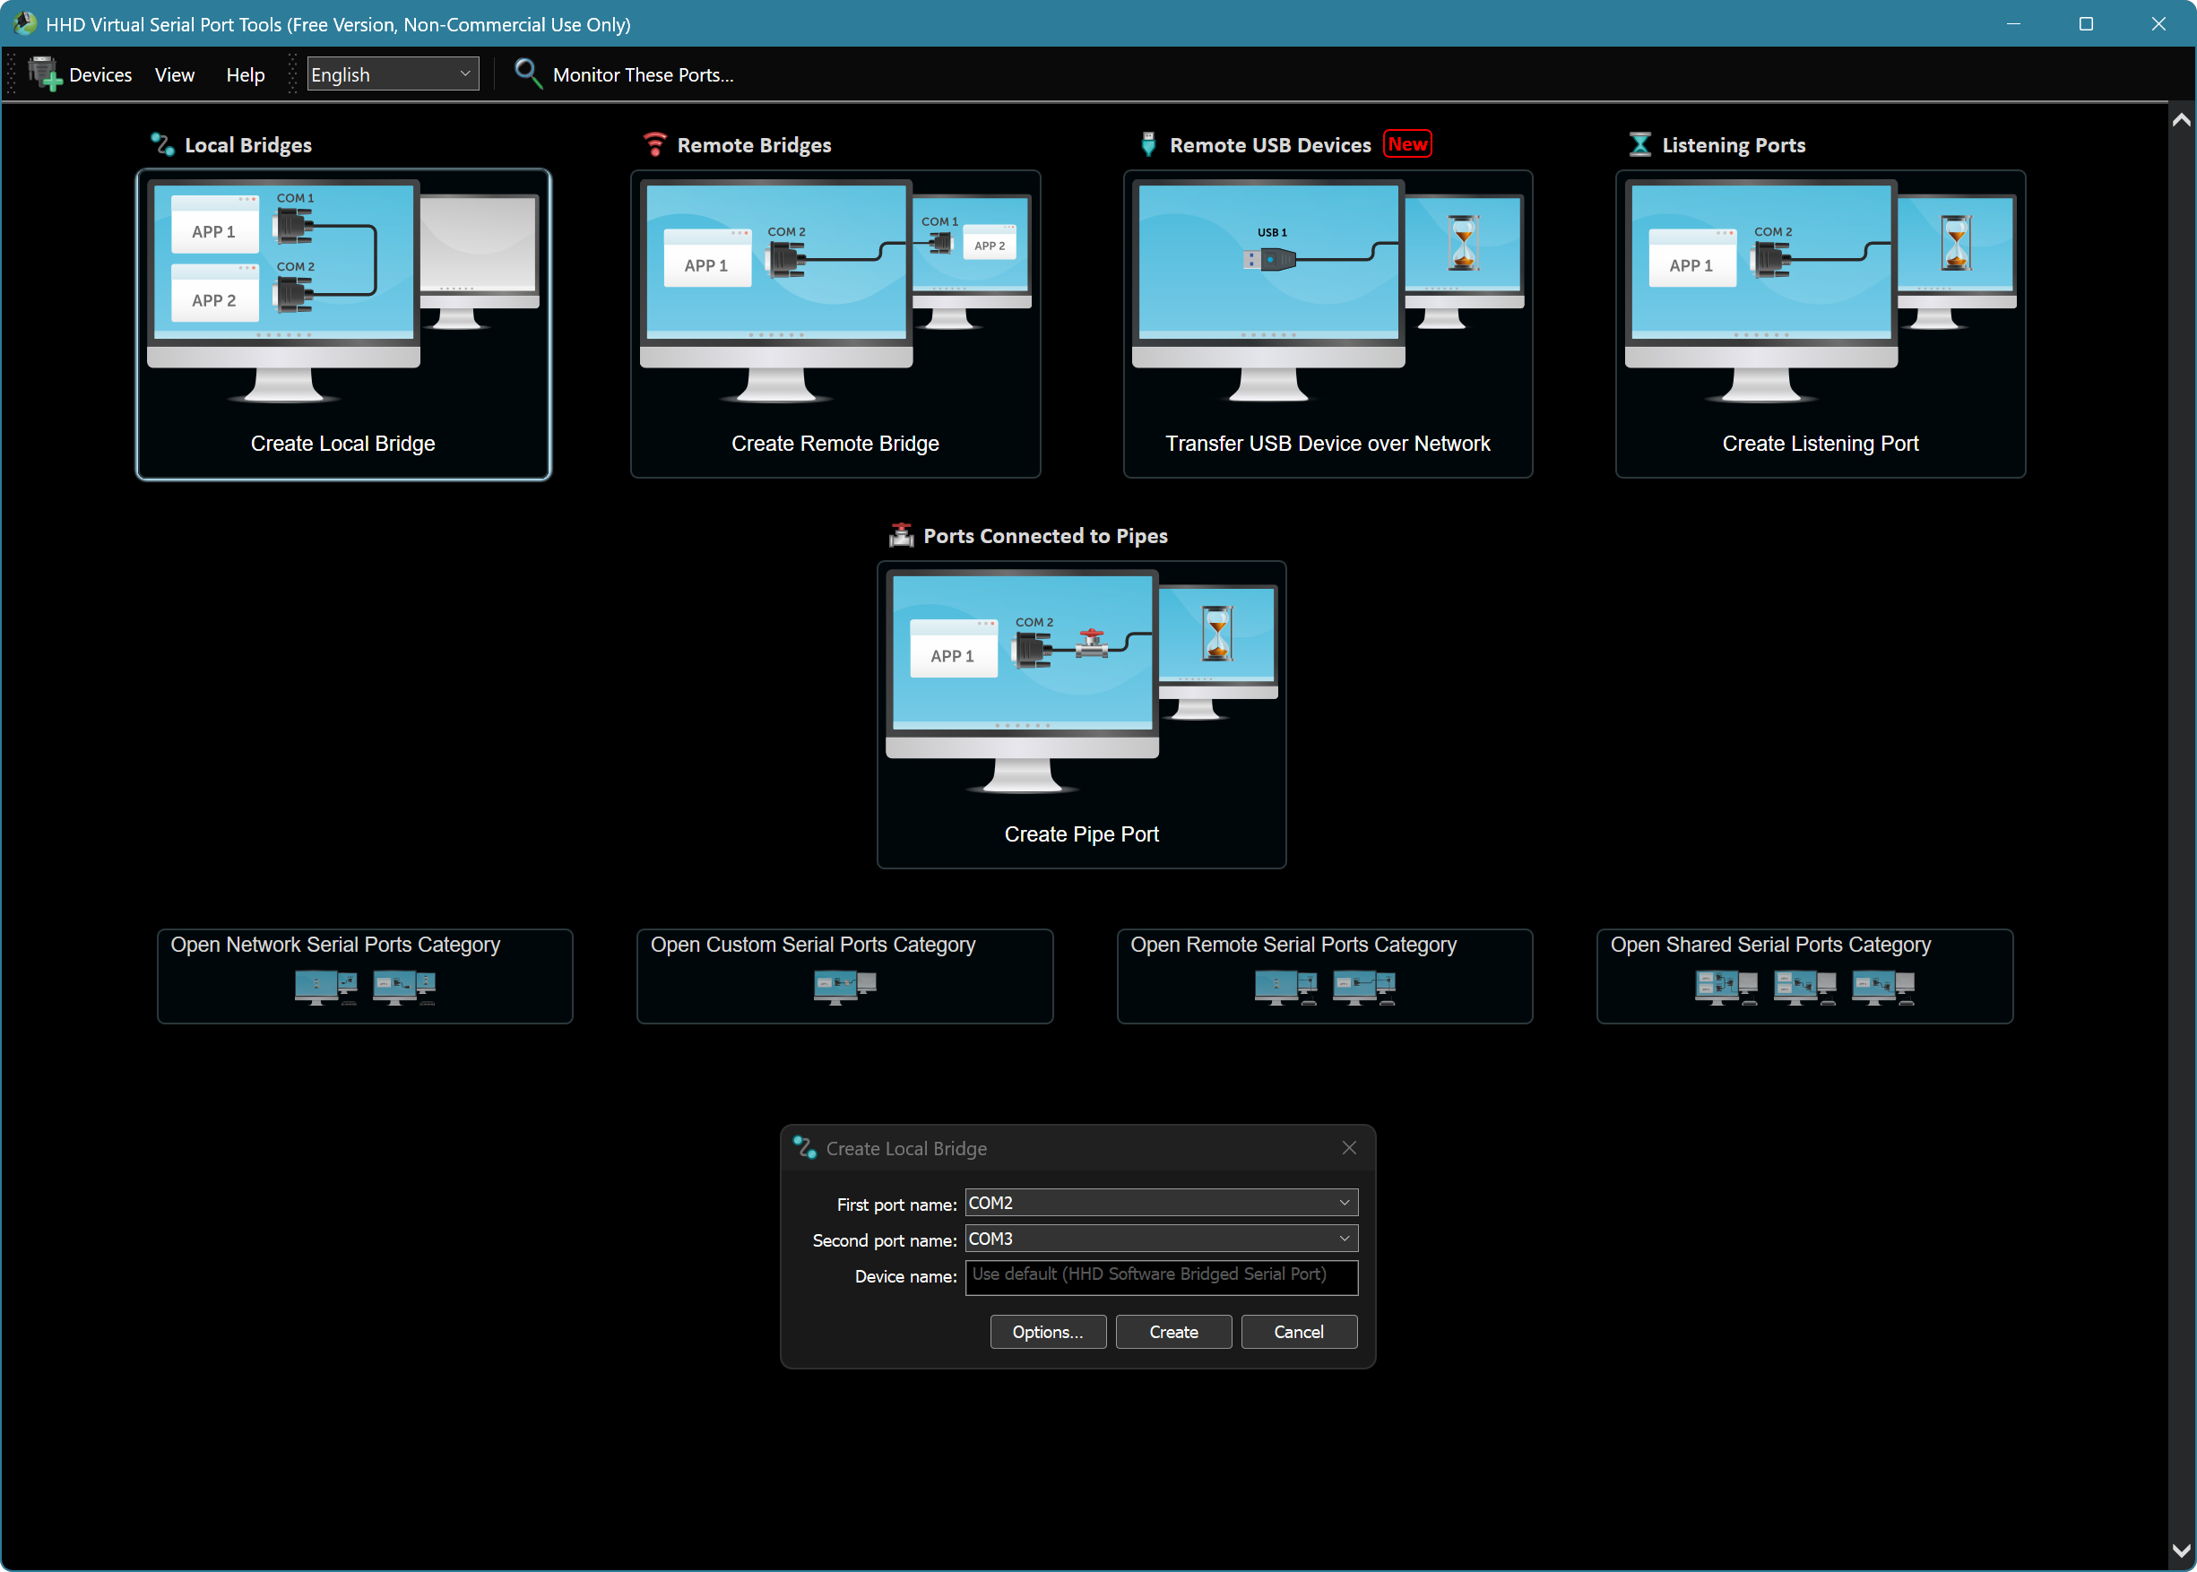Viewport: 2197px width, 1572px height.
Task: Expand the First port name COM2 dropdown
Action: click(x=1345, y=1204)
